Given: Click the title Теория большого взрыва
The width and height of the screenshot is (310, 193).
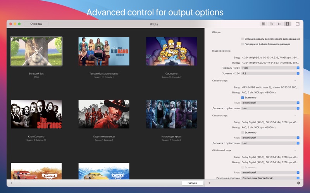Looking at the screenshot, I should [104, 73].
